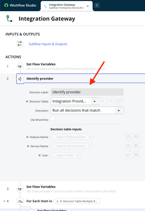This screenshot has width=145, height=211.
Task: Click the Identify provider decision icon
Action: [20, 79]
